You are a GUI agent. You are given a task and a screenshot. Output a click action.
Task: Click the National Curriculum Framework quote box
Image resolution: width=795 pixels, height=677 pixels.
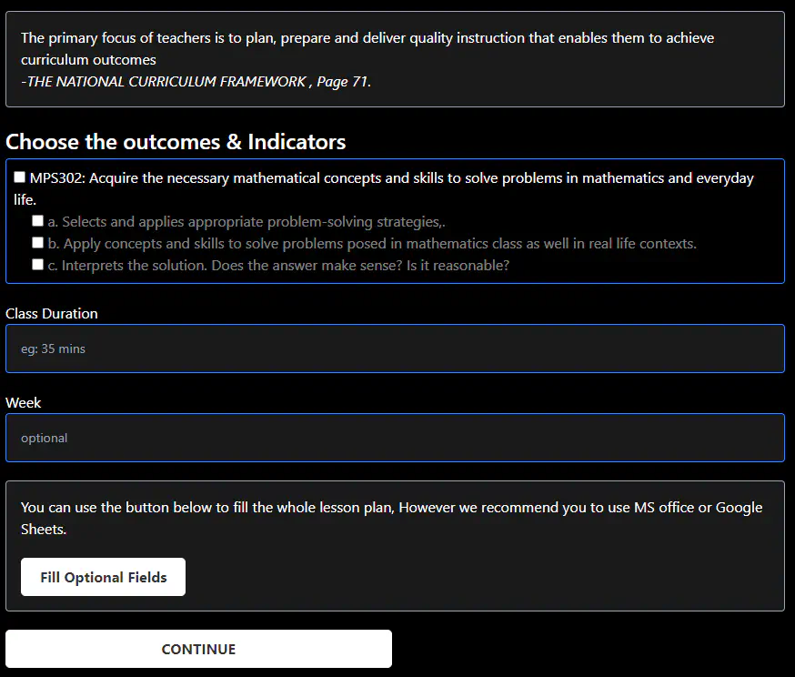click(x=396, y=58)
